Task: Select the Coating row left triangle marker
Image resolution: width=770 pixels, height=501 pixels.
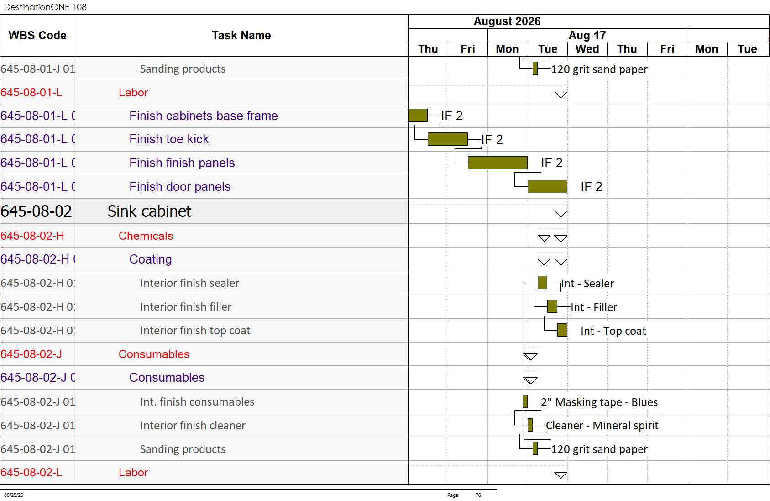Action: [544, 262]
